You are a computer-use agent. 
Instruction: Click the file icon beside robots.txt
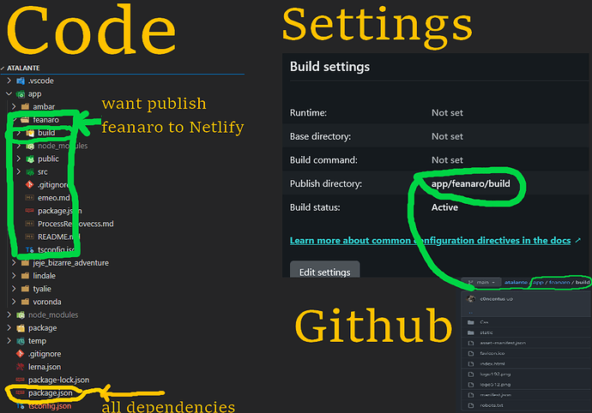(471, 405)
